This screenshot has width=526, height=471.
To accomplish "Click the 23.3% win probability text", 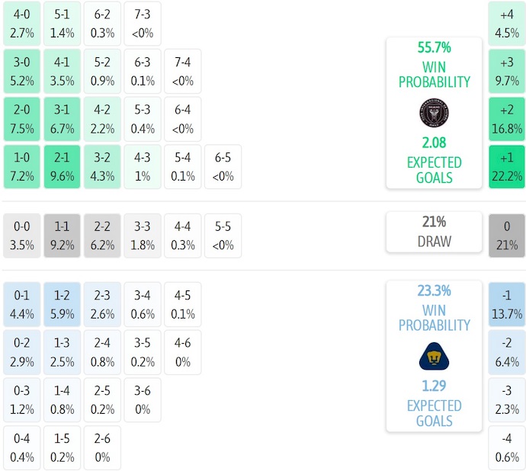I will pyautogui.click(x=434, y=290).
